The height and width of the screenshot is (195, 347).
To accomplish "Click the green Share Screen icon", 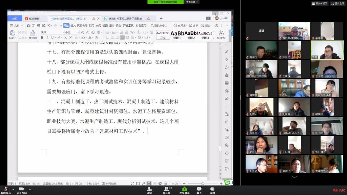I will click(184, 189).
